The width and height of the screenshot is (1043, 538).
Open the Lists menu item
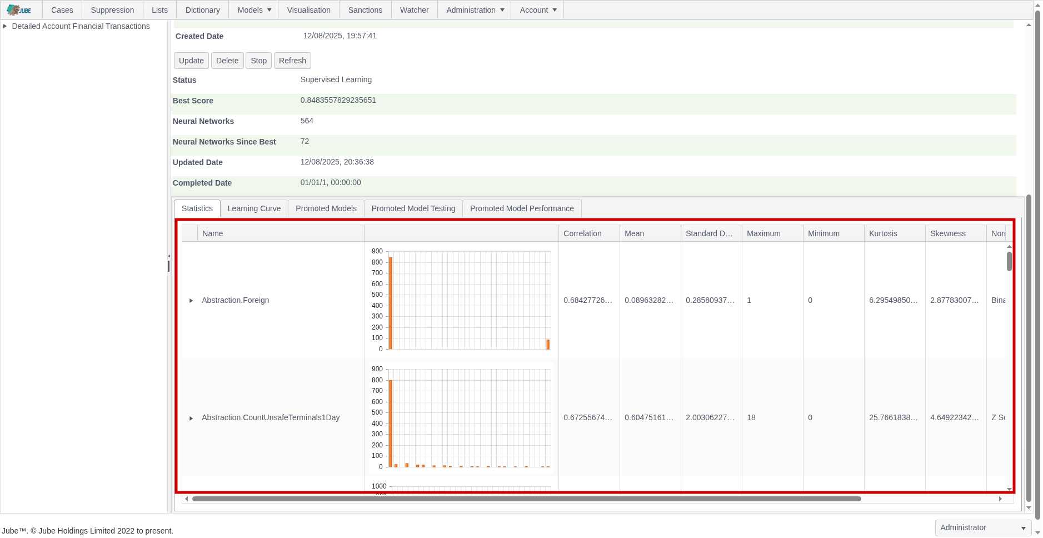click(159, 10)
